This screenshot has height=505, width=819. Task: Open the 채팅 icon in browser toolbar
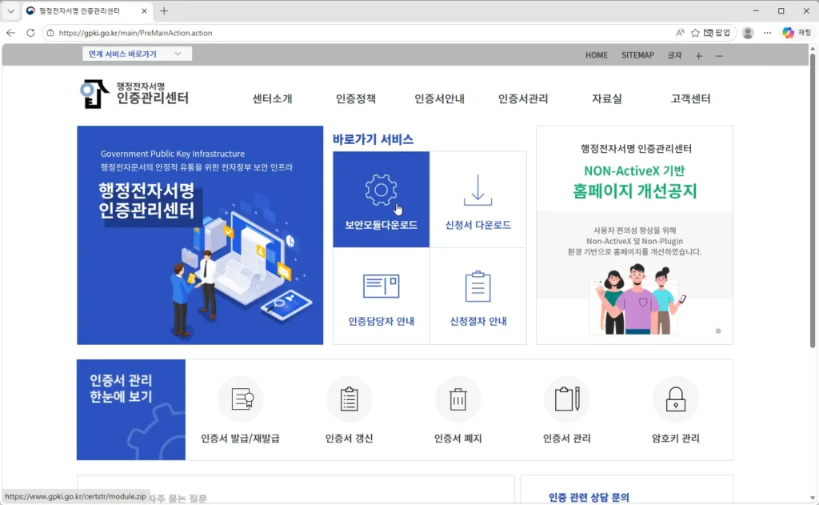pyautogui.click(x=787, y=33)
